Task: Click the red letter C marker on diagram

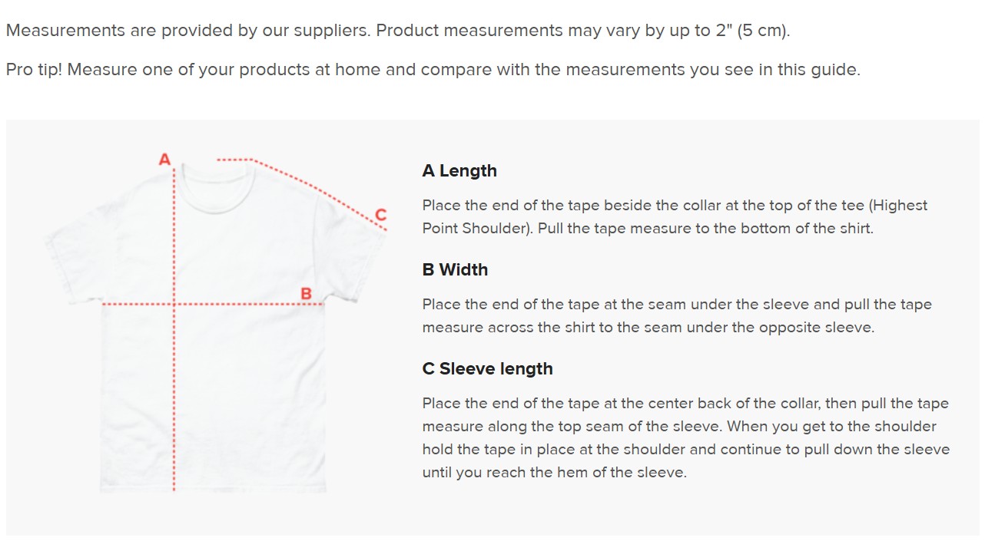Action: point(380,214)
